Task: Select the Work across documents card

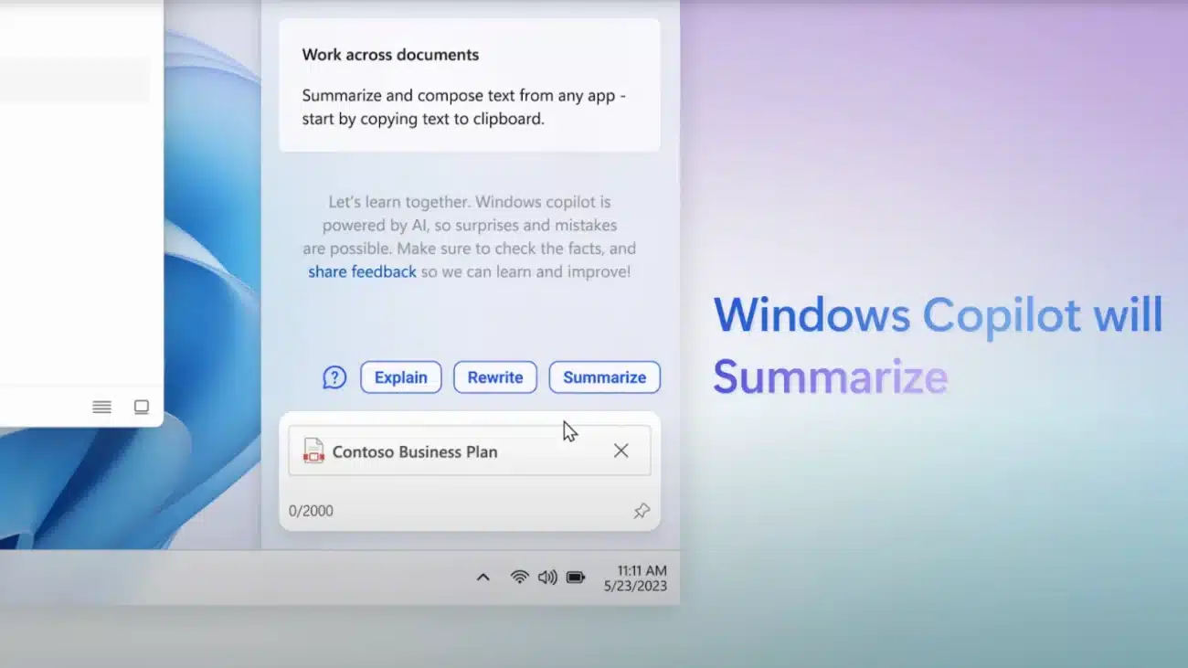Action: [x=469, y=85]
